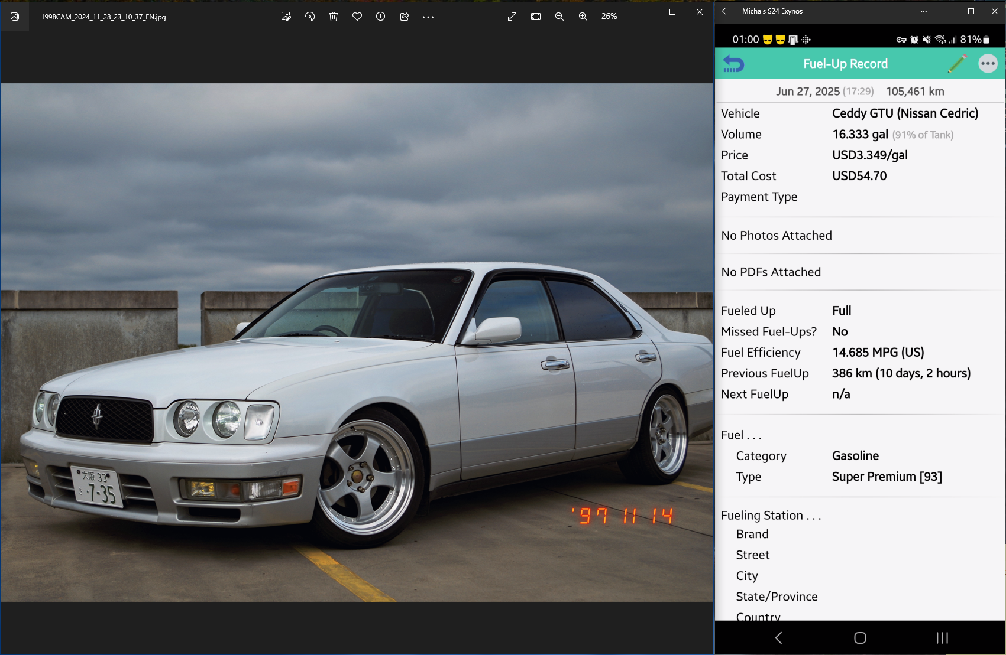Tap the date Jun 27, 2025
This screenshot has width=1006, height=655.
(x=808, y=92)
